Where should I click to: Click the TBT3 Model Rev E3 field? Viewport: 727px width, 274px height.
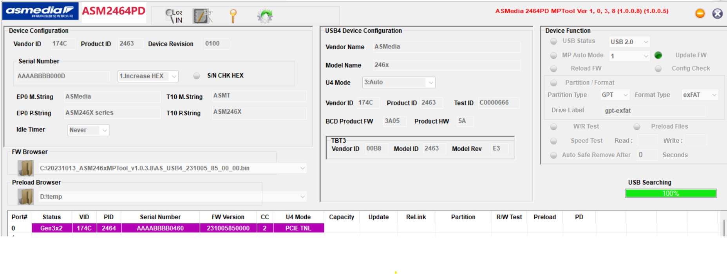point(500,149)
